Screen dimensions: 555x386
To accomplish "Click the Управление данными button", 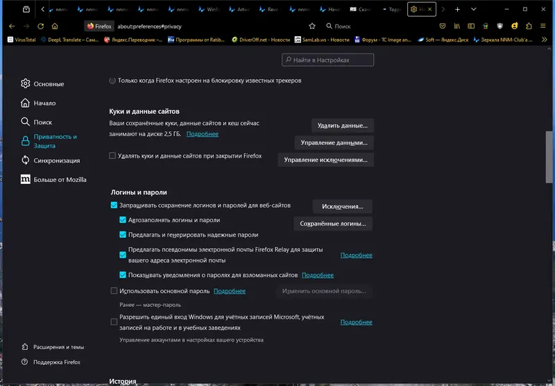I will (334, 142).
